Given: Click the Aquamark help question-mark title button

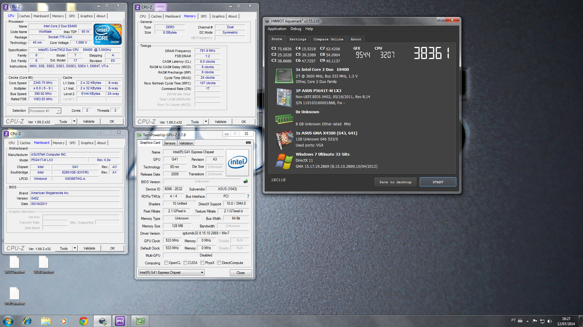Looking at the screenshot, I should coord(440,20).
